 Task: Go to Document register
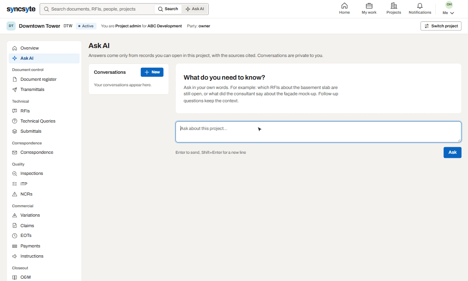pyautogui.click(x=44, y=79)
